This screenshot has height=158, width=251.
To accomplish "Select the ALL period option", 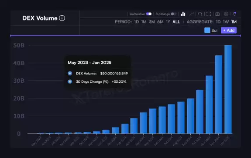I will pos(176,22).
